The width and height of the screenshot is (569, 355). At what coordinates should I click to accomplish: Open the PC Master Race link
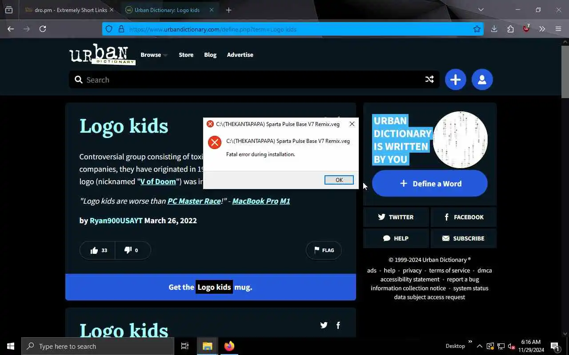tap(194, 201)
